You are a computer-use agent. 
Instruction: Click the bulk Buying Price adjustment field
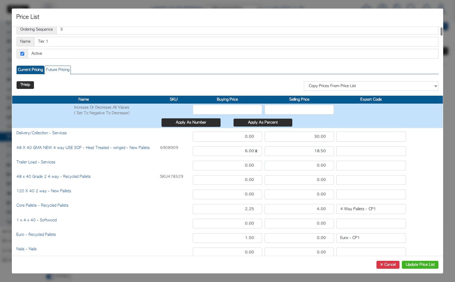[227, 110]
